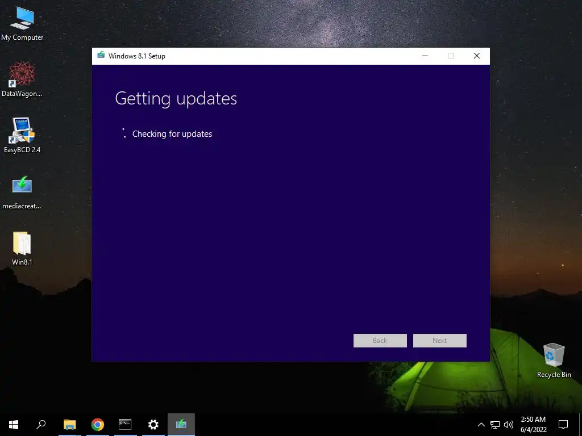Open File Explorer from taskbar
Screen dimensions: 582x436
70,425
